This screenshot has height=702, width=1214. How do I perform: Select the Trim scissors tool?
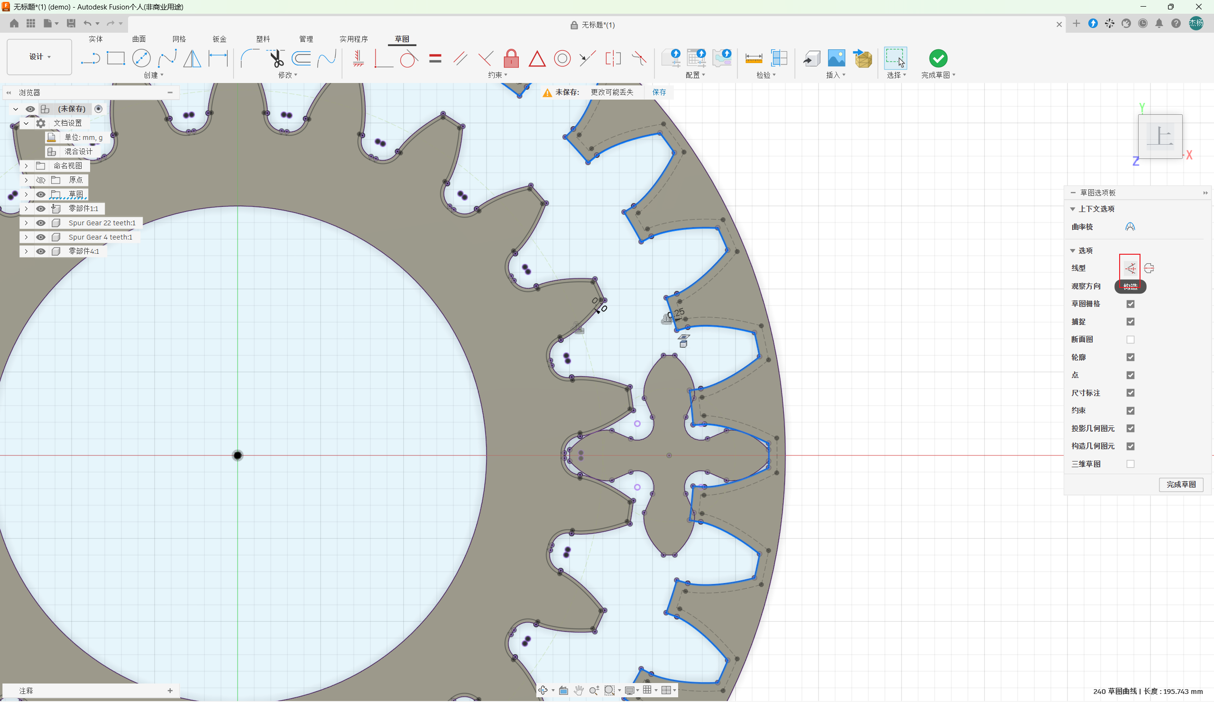point(276,58)
